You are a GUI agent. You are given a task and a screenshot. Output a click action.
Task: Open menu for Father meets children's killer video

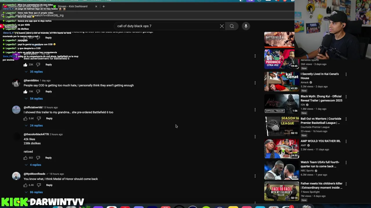[346, 184]
